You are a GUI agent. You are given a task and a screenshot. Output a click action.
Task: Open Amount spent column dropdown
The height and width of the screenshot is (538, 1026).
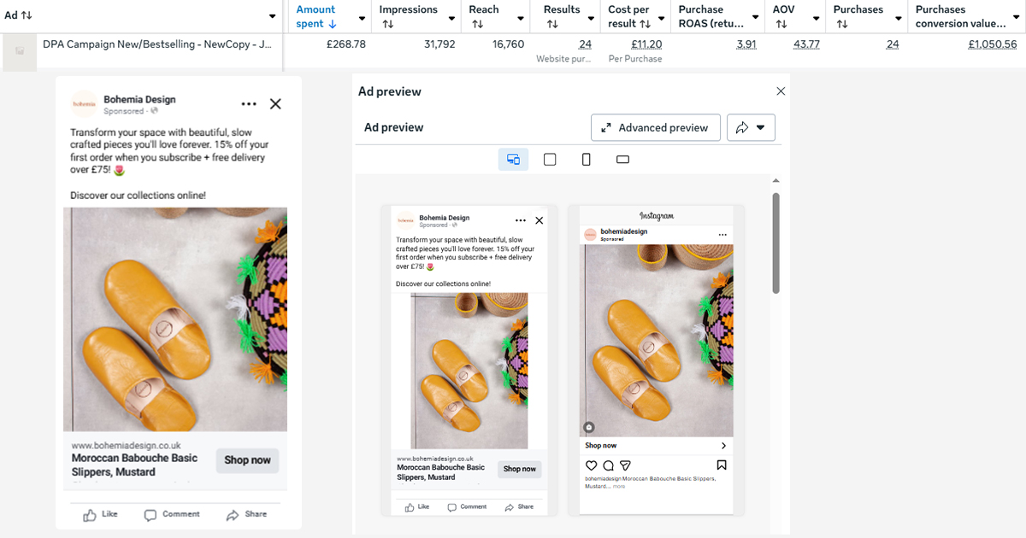point(361,17)
